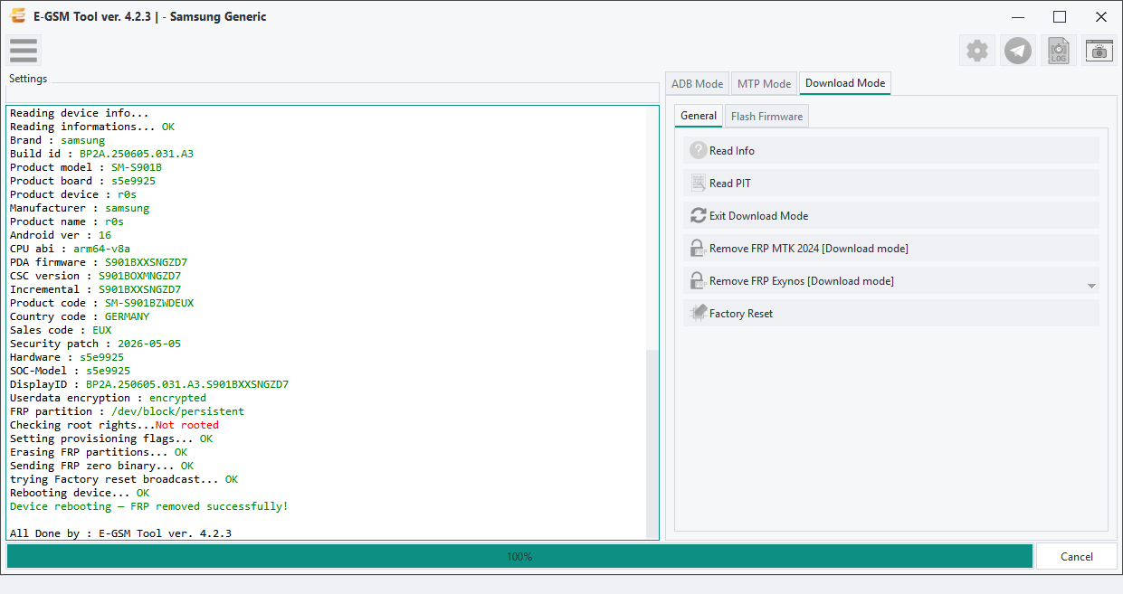Screen dimensions: 1123x594
Task: Click 'Rebooting device... OK' line
Action: pyautogui.click(x=80, y=493)
